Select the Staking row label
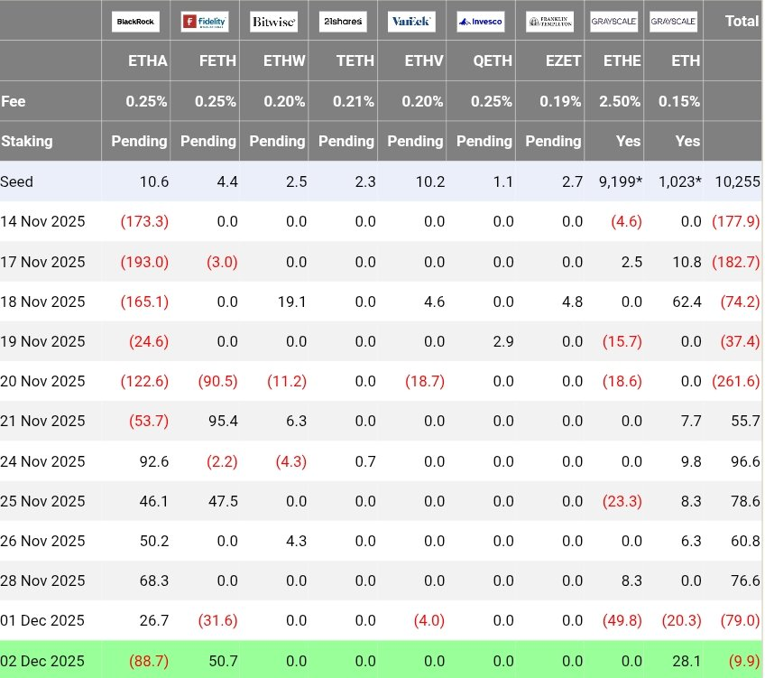This screenshot has width=765, height=678. [27, 141]
